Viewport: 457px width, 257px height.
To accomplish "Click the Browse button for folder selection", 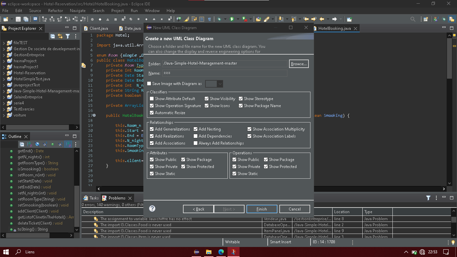I will pos(298,64).
